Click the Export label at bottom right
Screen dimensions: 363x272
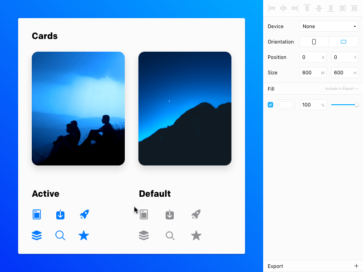click(x=275, y=266)
